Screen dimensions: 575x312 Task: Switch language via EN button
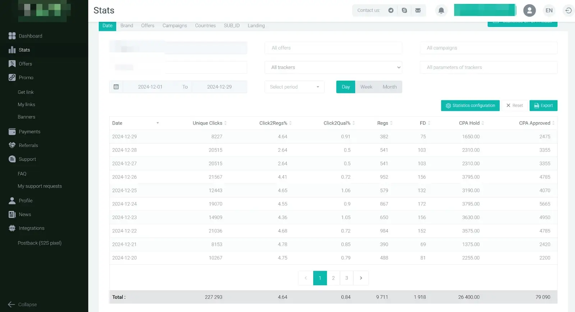pyautogui.click(x=549, y=10)
